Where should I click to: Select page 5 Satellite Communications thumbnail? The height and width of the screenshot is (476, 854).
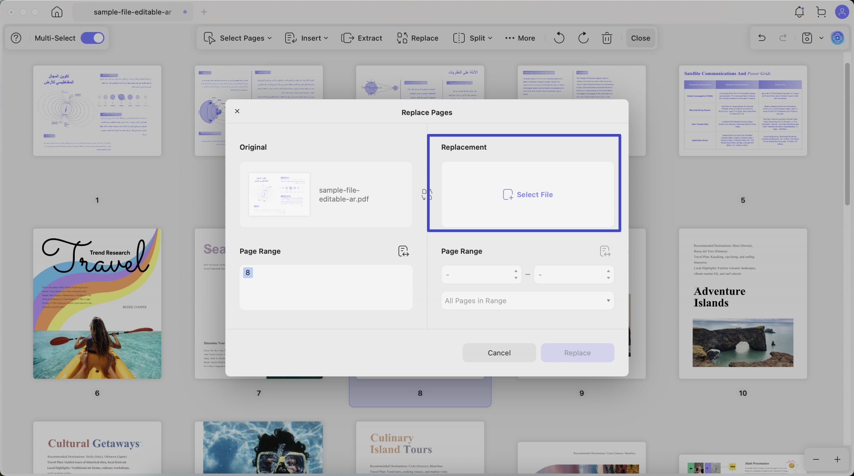click(743, 111)
